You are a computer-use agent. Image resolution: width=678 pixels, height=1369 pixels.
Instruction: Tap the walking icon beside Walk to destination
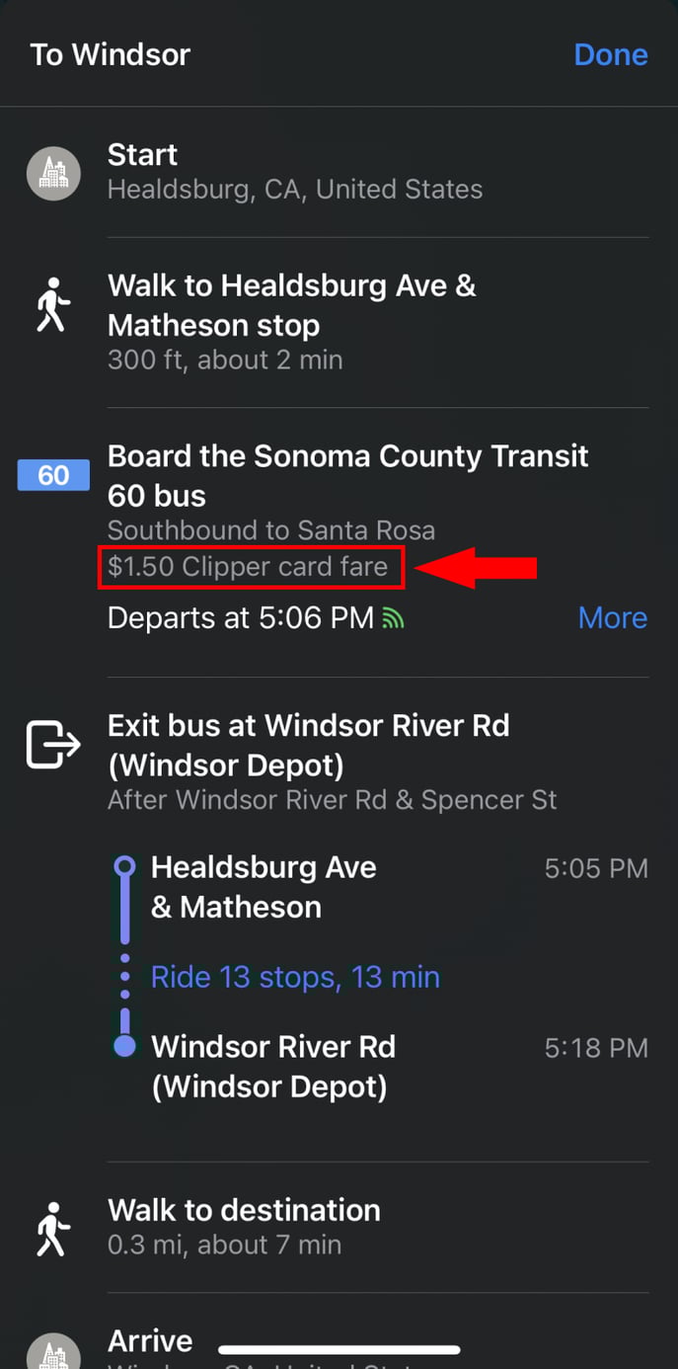tap(52, 1228)
